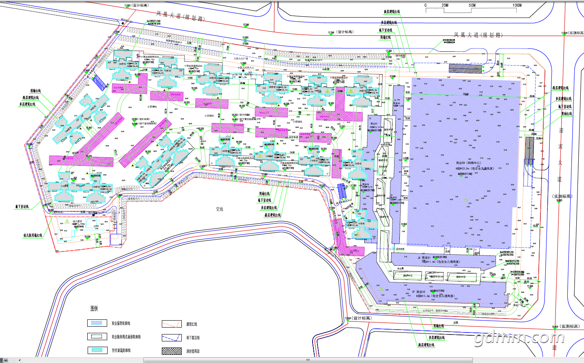
Task: Click the 商业服务网点屋面轮廓线 legend label
Action: point(126,337)
